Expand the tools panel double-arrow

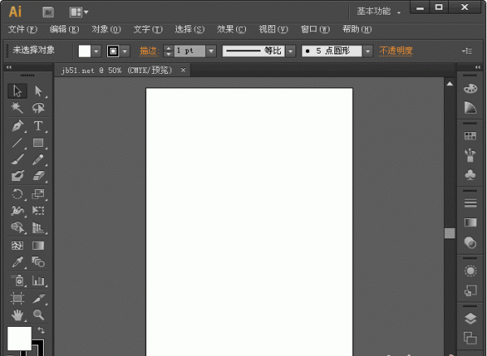click(x=9, y=67)
